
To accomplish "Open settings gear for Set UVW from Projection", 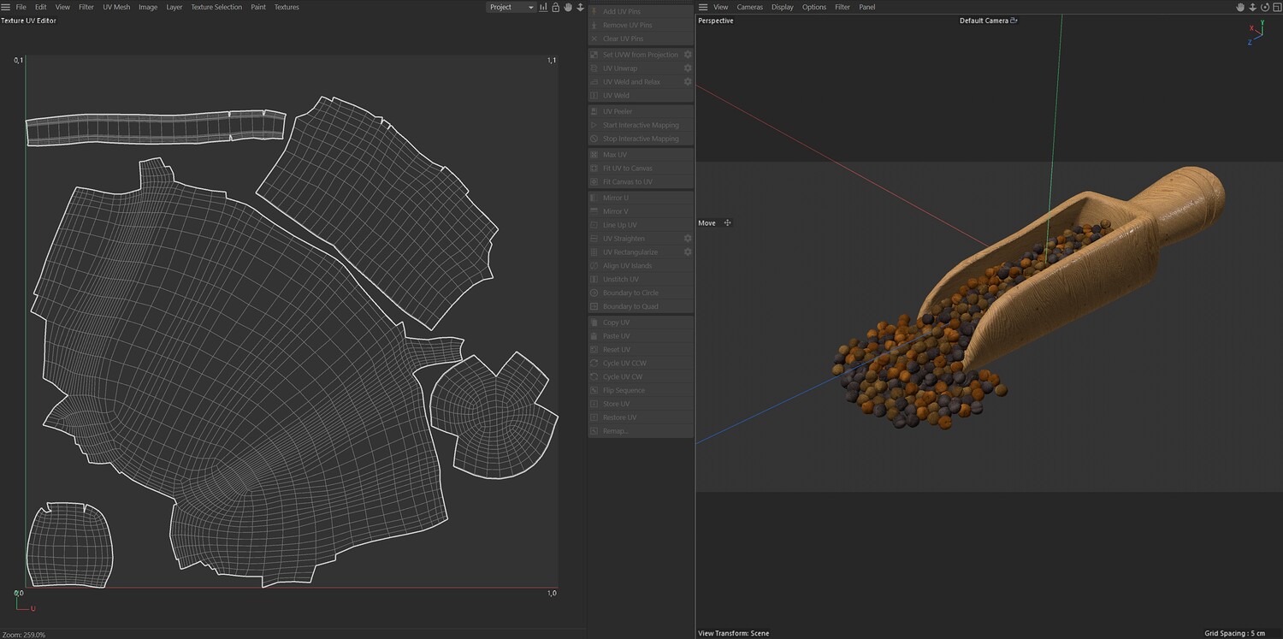I will coord(687,55).
